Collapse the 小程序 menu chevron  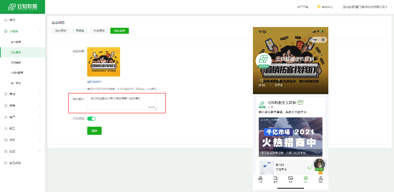tap(40, 31)
